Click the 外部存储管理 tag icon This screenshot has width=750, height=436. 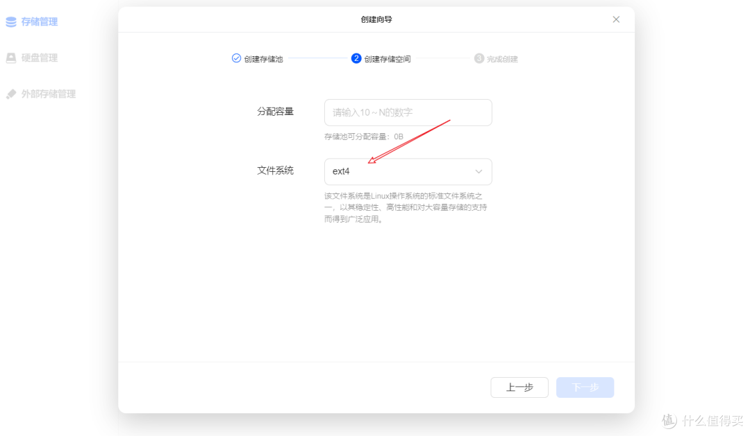click(x=10, y=94)
